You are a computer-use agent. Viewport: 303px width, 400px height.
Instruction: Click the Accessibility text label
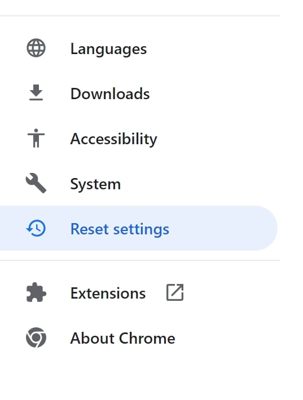113,139
